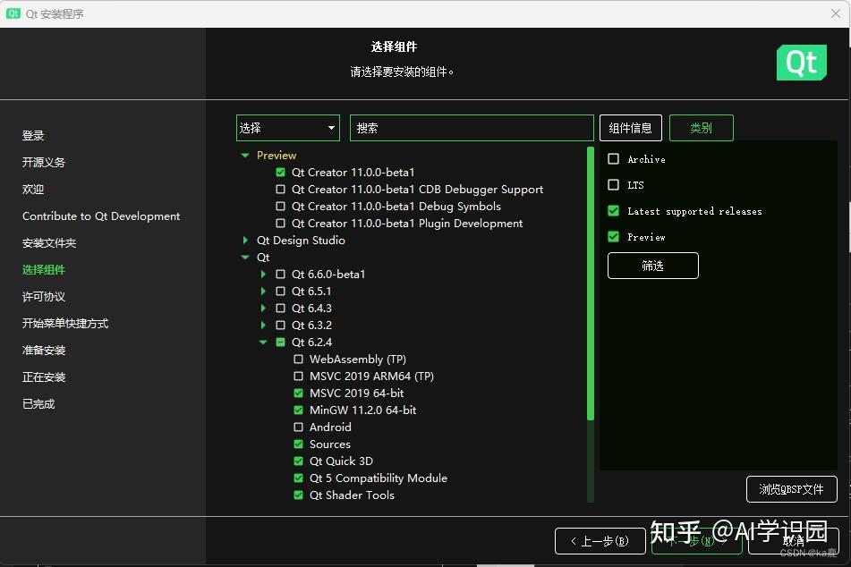851x567 pixels.
Task: Expand the Qt 6.5.1 version node
Action: point(263,291)
